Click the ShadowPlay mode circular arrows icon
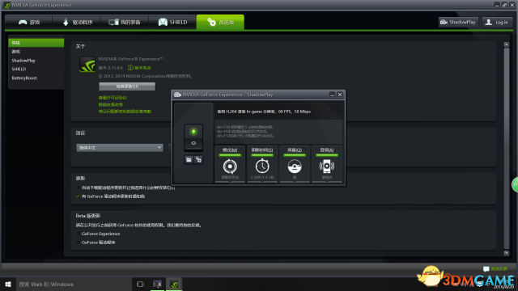Image resolution: width=518 pixels, height=291 pixels. (230, 167)
